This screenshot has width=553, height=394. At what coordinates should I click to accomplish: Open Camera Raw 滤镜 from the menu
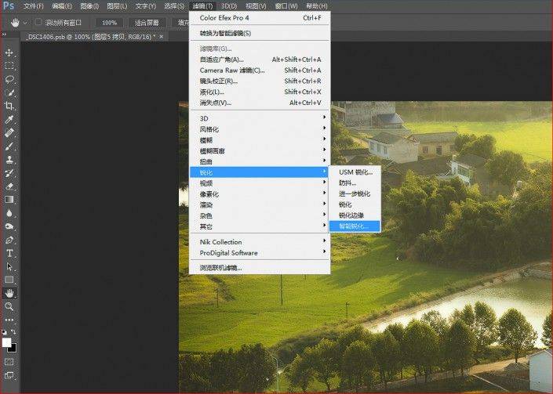coord(232,70)
